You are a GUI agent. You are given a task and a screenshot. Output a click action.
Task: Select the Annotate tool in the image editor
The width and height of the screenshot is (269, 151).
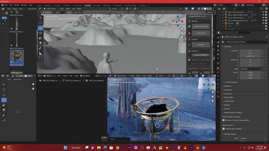(4, 116)
